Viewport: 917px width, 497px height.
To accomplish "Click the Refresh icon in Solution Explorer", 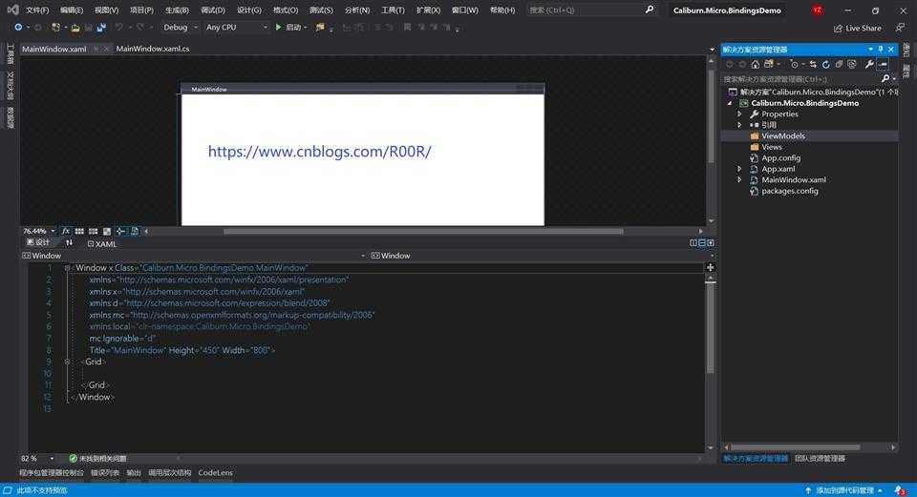I will coord(825,64).
